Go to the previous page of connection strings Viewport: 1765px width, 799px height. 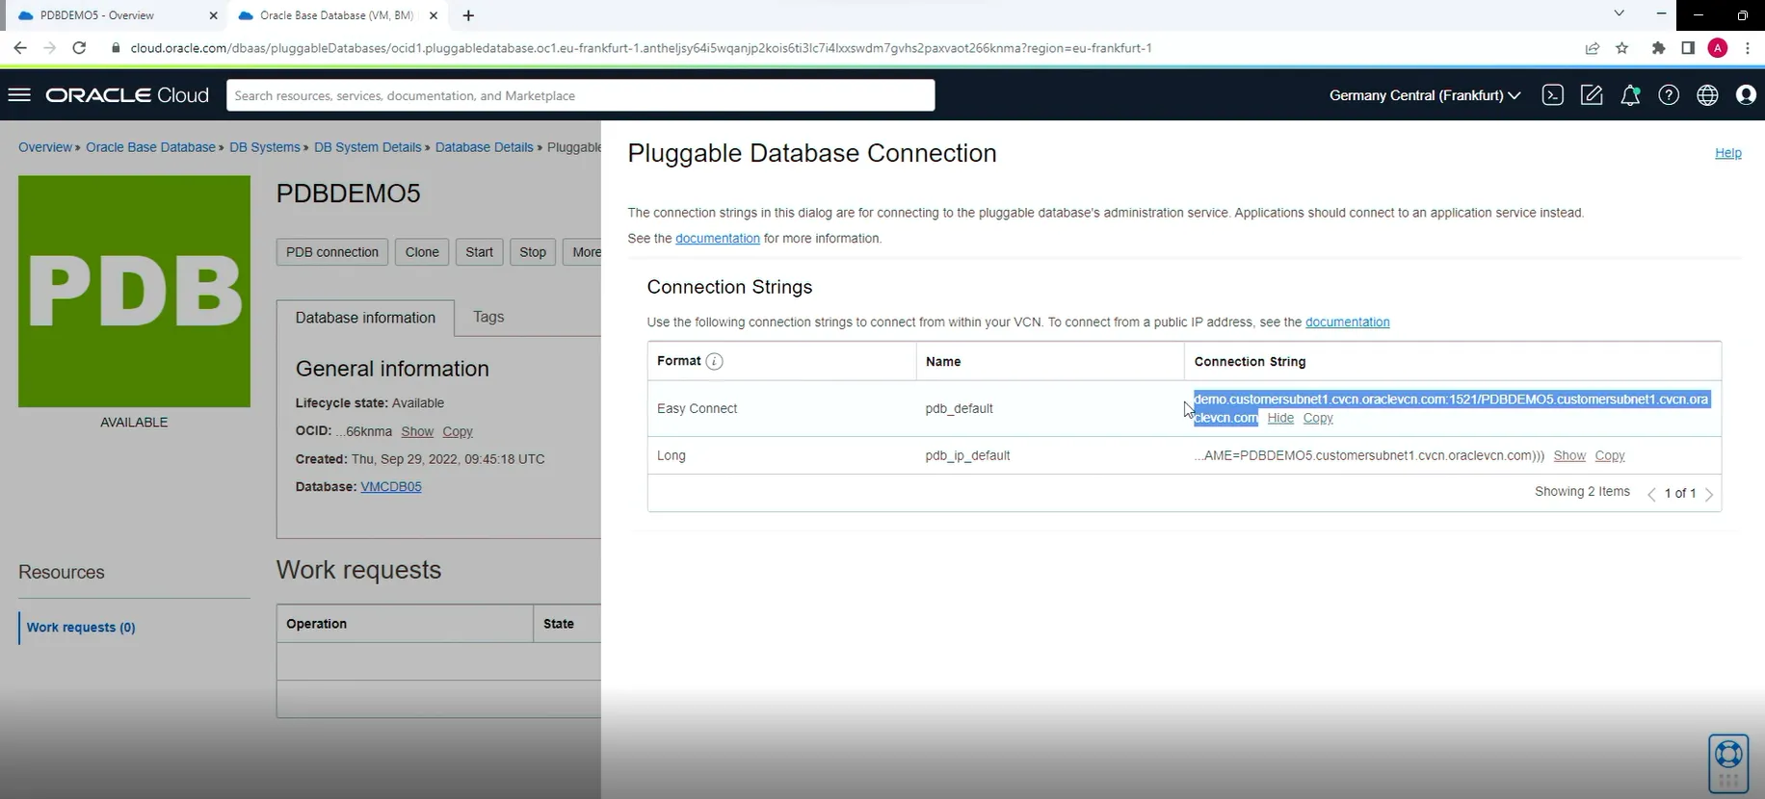pos(1651,494)
